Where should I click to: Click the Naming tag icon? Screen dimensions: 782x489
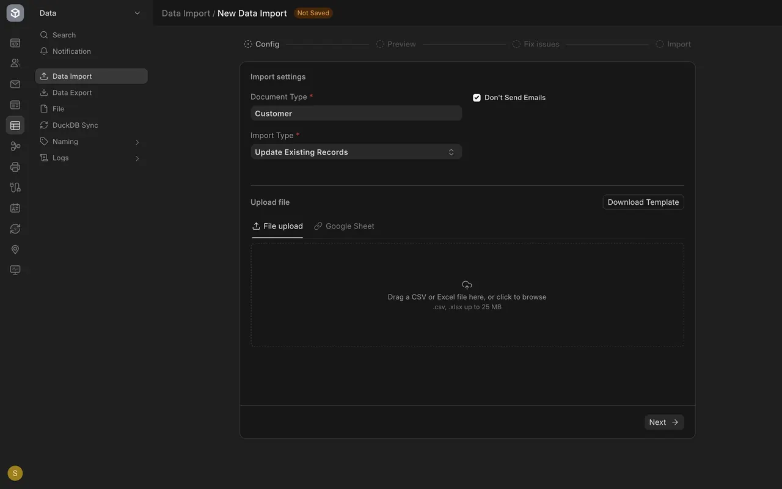pos(44,141)
